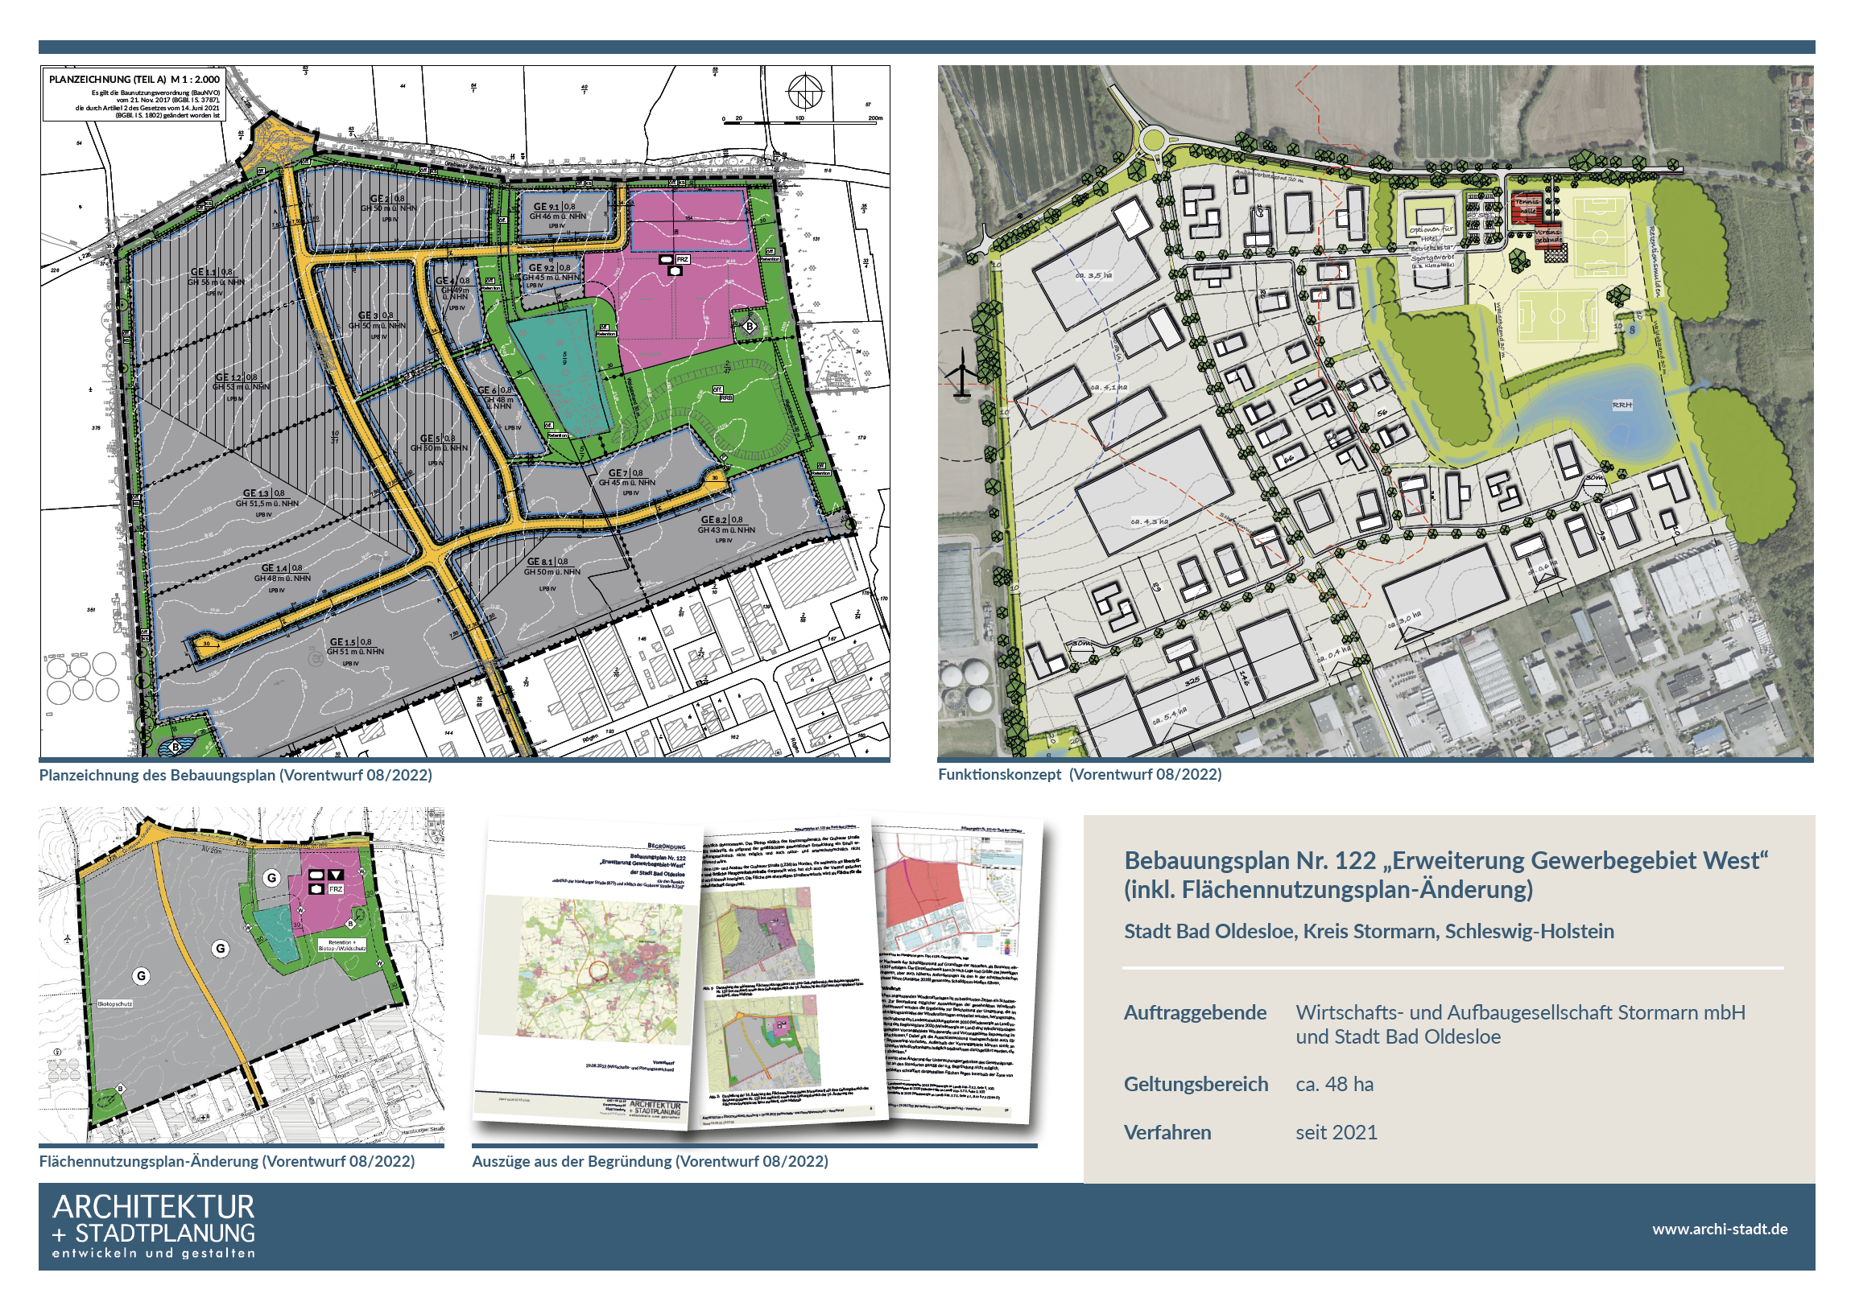Click the diamond B biotope marker in Planzeichnung
The height and width of the screenshot is (1310, 1855).
[749, 326]
